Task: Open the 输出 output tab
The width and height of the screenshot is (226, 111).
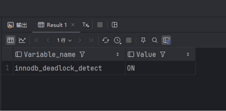Action: click(17, 25)
